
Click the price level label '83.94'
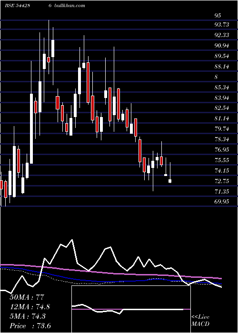pyautogui.click(x=222, y=98)
